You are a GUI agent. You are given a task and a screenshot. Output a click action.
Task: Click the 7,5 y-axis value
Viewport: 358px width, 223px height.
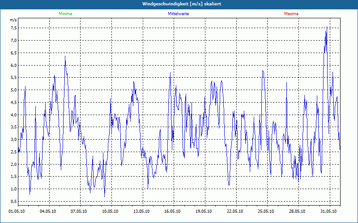click(x=14, y=28)
